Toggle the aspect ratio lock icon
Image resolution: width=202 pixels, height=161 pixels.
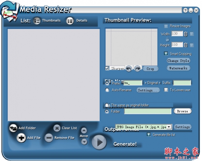pos(167,39)
